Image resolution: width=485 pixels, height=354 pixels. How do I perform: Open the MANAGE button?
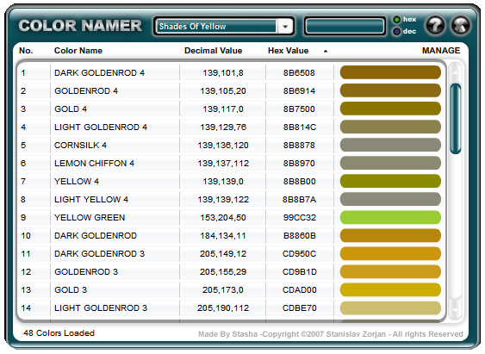coord(441,51)
